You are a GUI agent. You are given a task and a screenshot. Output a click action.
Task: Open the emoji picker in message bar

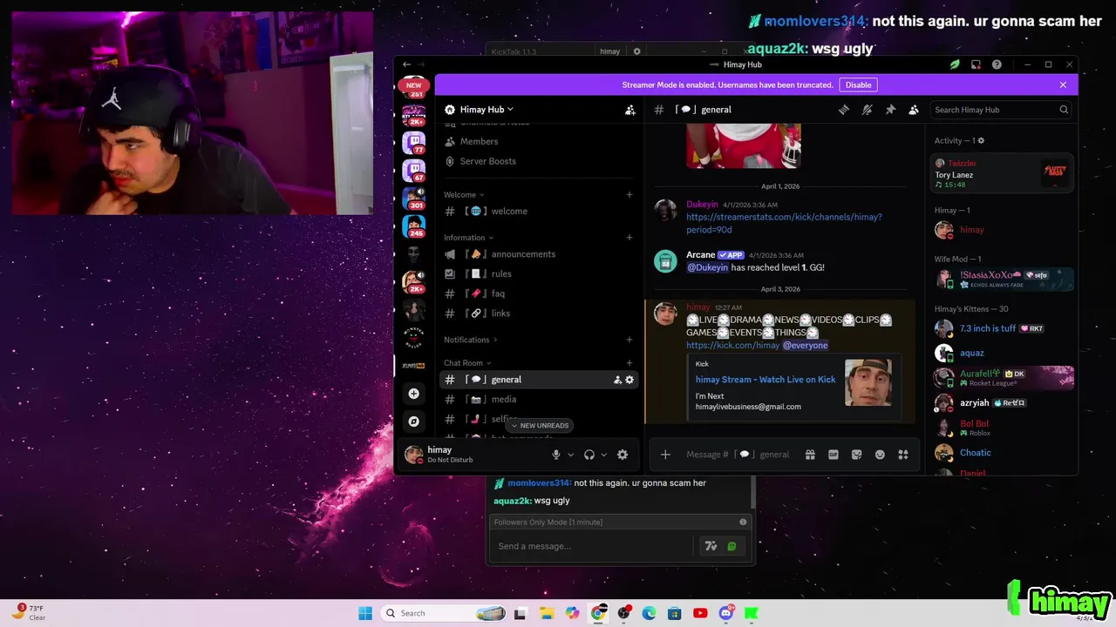[x=880, y=455]
